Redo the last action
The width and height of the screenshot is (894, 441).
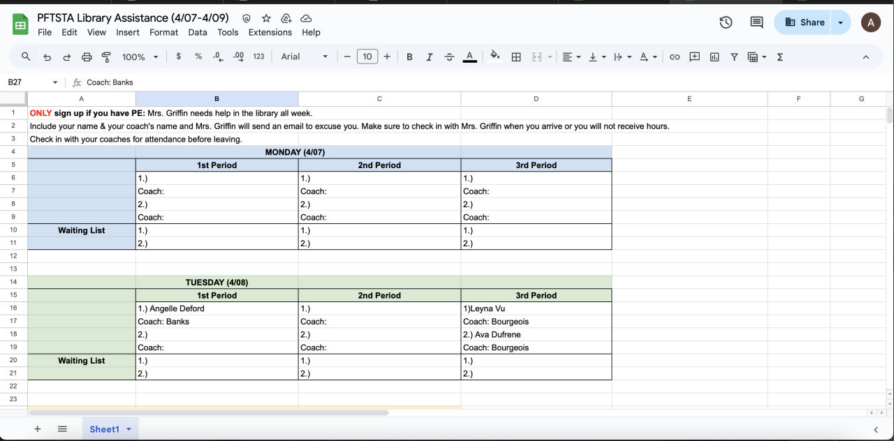tap(67, 57)
